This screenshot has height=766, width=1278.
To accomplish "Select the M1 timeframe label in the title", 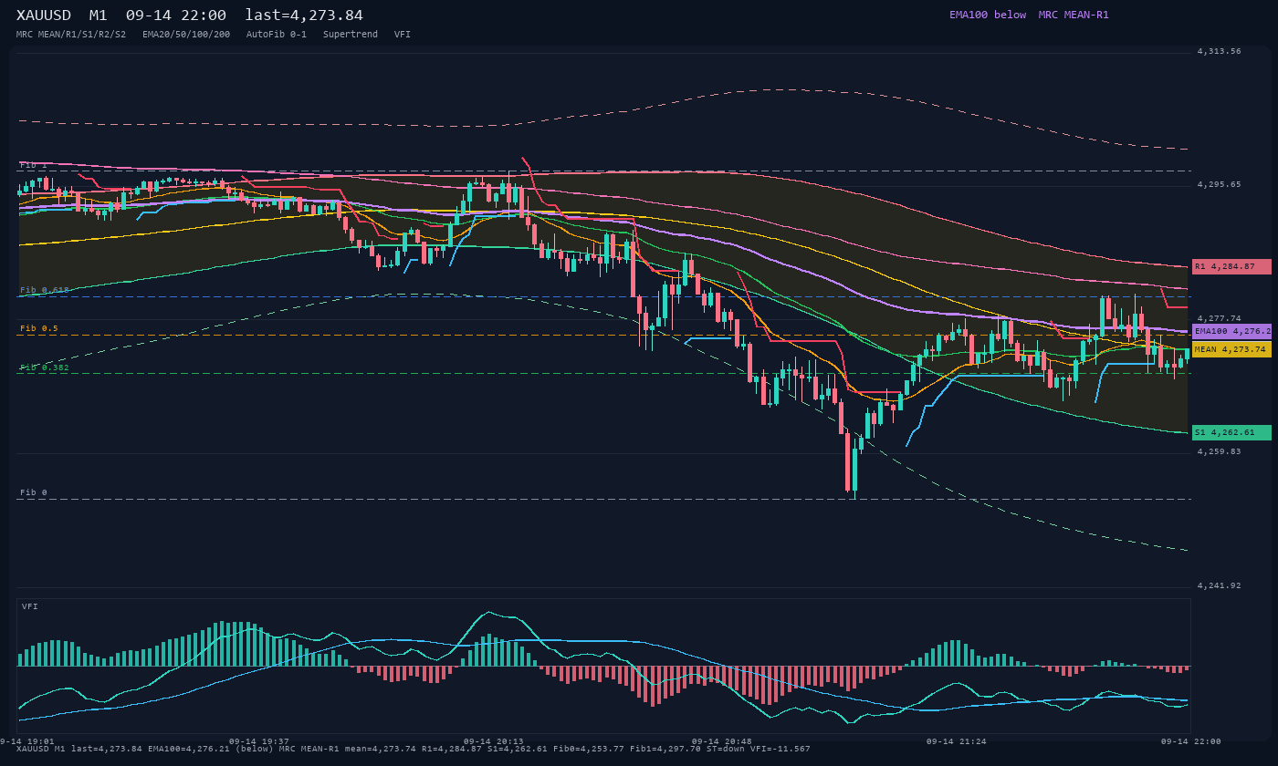I will click(x=98, y=16).
